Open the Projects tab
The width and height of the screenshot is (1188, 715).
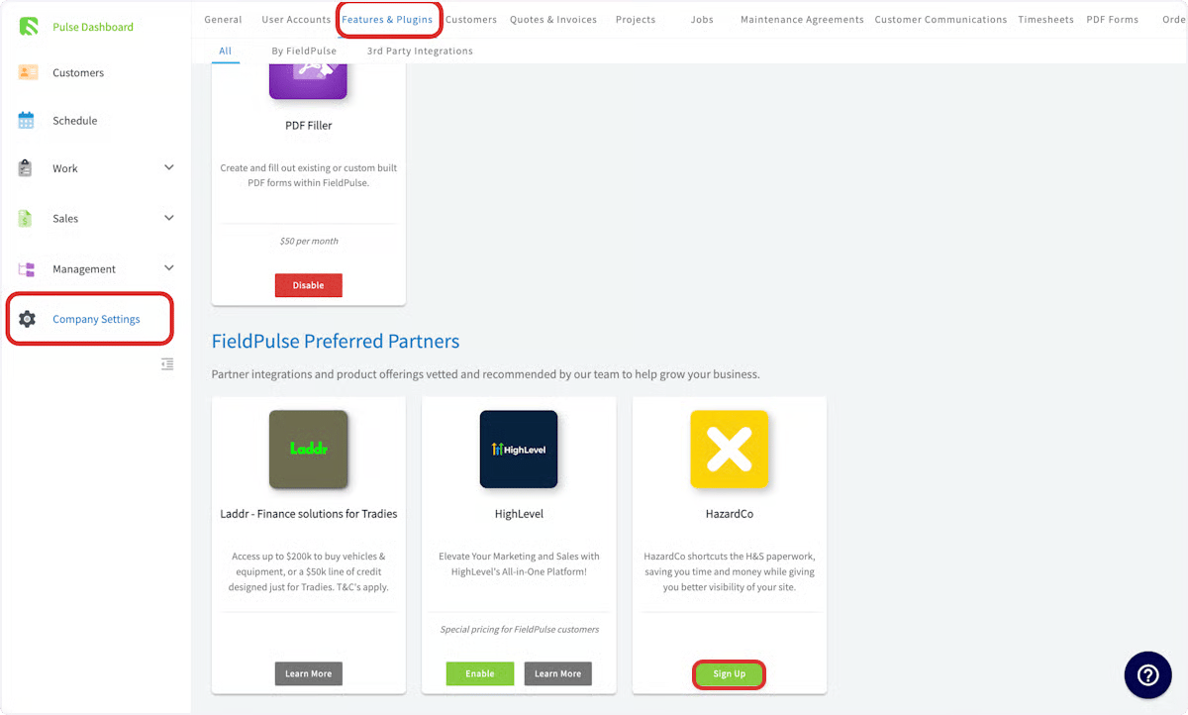(x=636, y=19)
